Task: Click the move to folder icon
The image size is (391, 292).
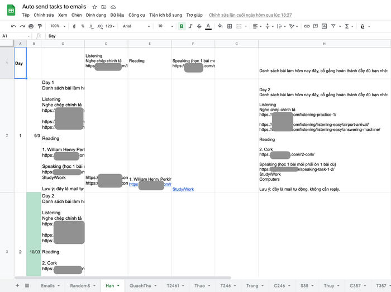Action: 104,7
